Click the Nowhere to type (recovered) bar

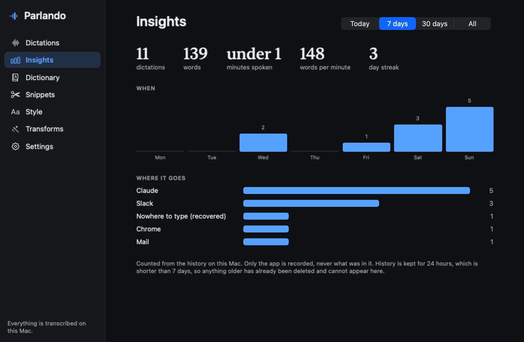click(266, 216)
